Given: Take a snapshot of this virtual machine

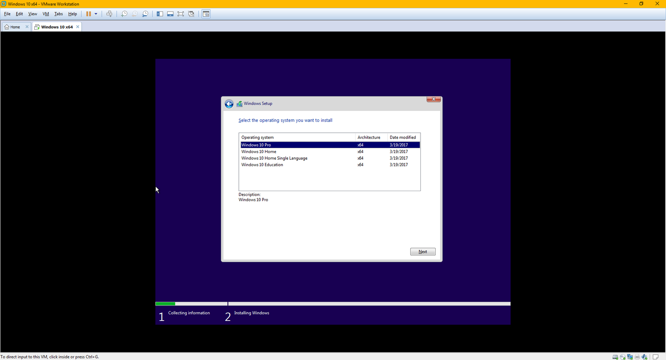Looking at the screenshot, I should (x=124, y=14).
